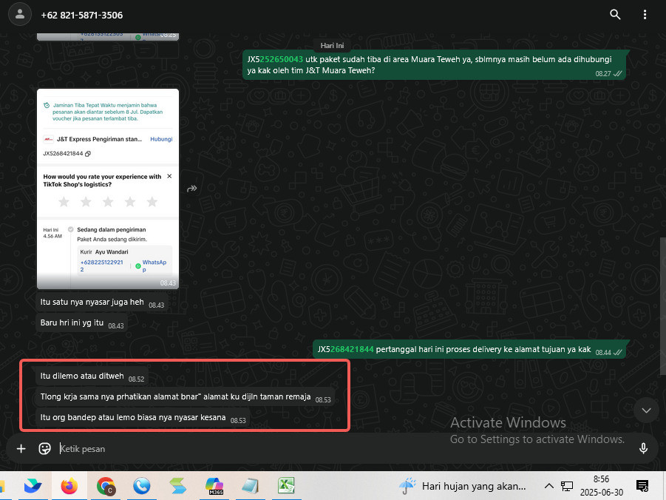
Task: Open the chat search magnifier icon
Action: pyautogui.click(x=615, y=15)
